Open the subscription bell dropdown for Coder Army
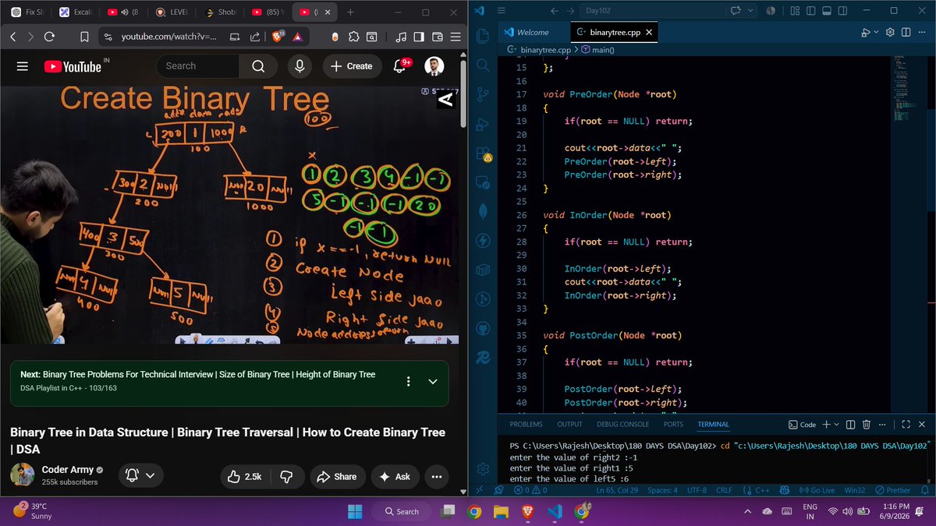 click(x=140, y=475)
